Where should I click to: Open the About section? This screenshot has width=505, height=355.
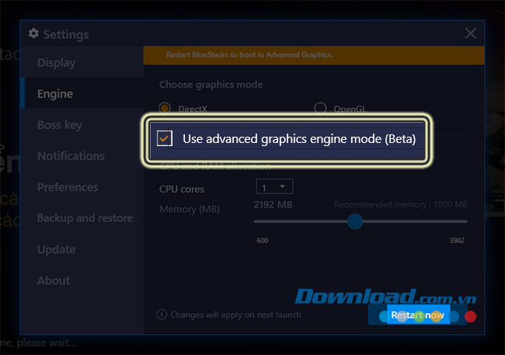click(x=54, y=280)
